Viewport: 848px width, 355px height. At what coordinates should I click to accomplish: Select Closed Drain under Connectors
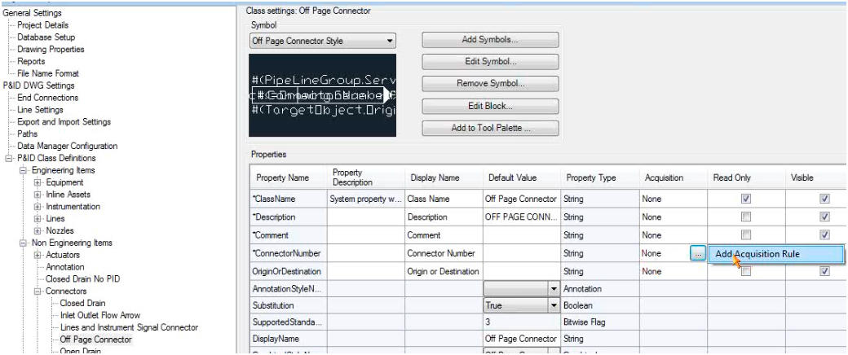[x=82, y=303]
